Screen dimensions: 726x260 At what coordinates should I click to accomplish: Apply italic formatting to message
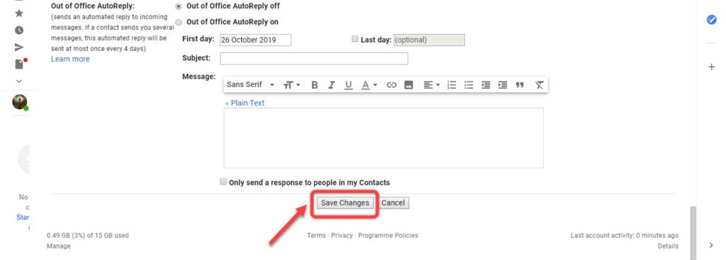pyautogui.click(x=331, y=85)
